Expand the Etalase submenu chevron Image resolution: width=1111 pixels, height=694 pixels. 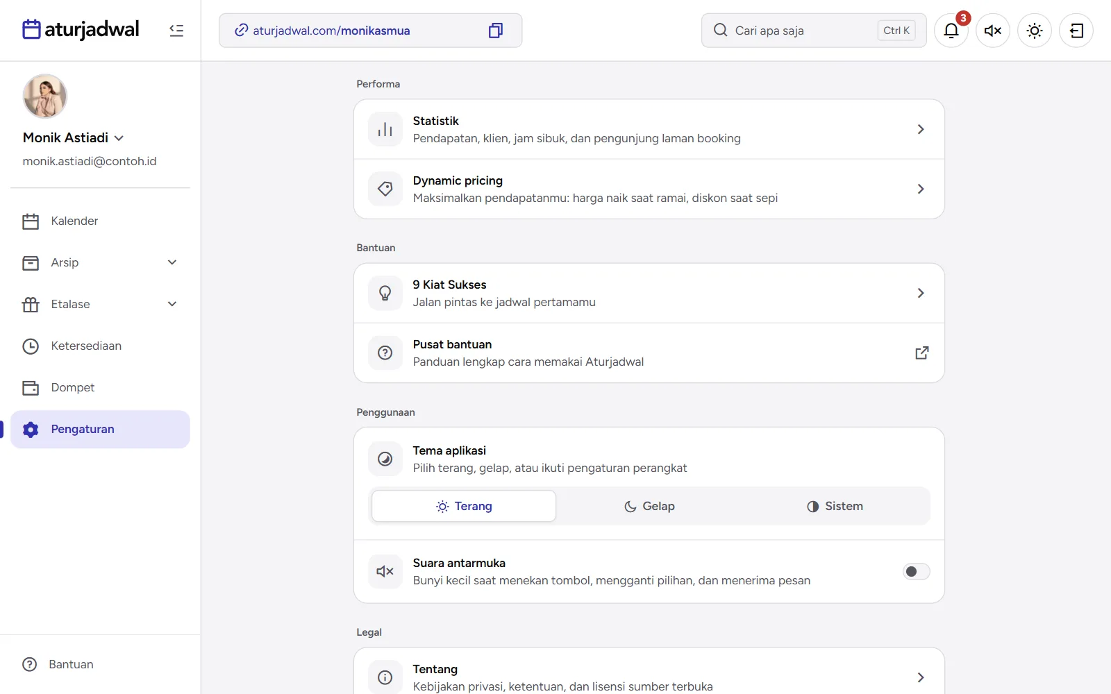click(172, 304)
